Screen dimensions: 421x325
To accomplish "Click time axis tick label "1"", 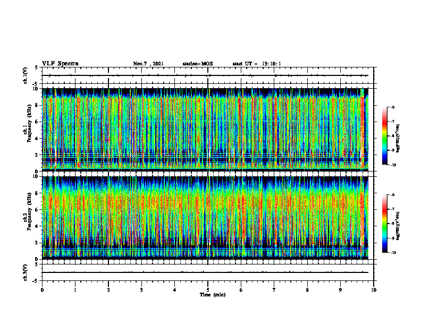I will click(75, 290).
